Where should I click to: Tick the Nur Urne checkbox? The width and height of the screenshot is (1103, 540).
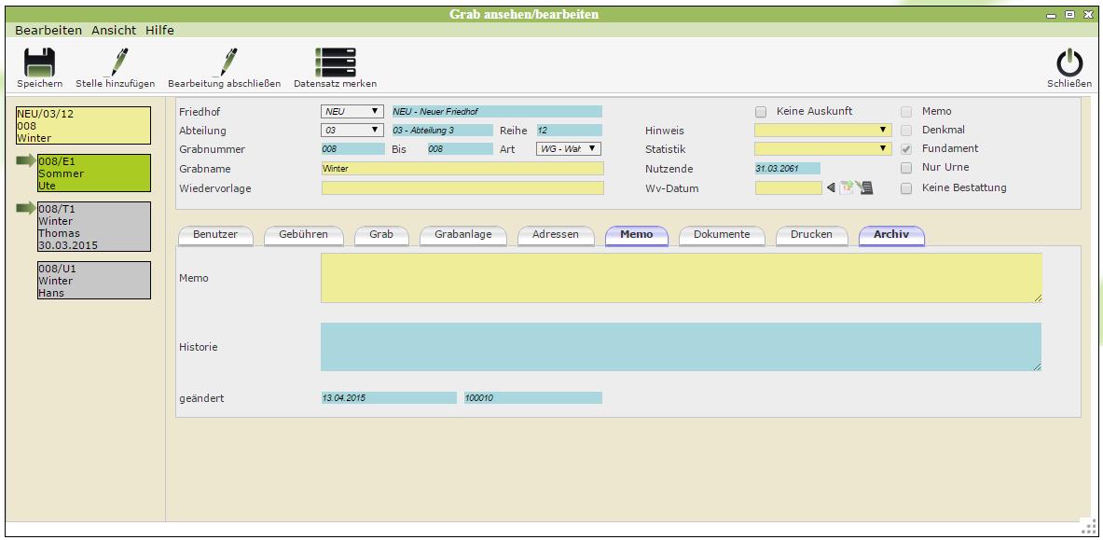pyautogui.click(x=906, y=168)
